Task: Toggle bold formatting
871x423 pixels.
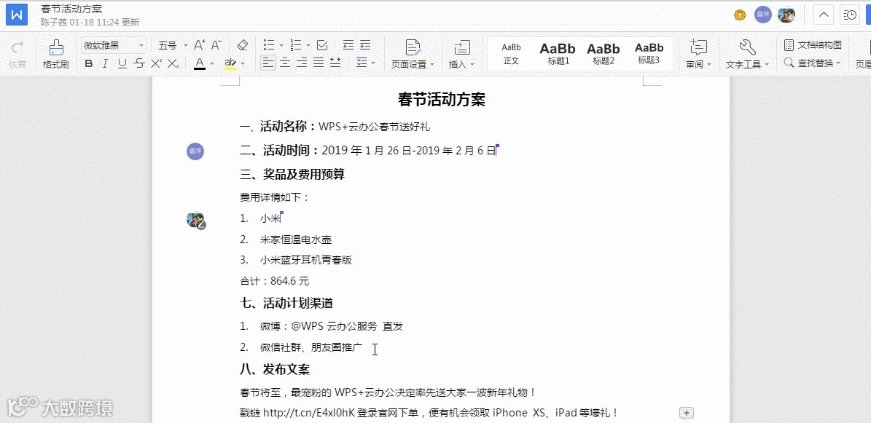Action: point(88,63)
